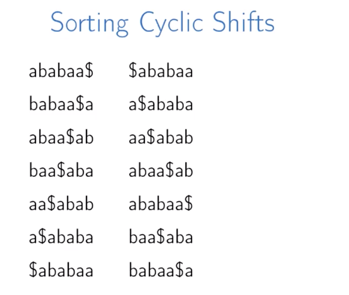Select aa$abab in the left column
This screenshot has width=349, height=295.
tap(61, 203)
